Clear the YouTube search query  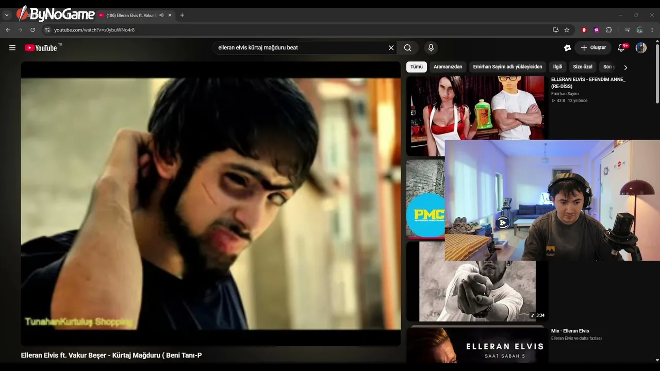[x=391, y=48]
